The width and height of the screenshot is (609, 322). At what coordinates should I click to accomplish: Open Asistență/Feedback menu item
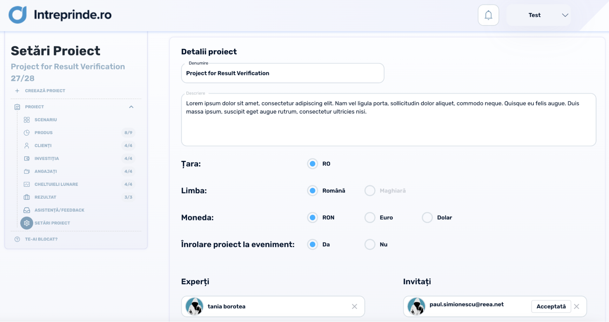coord(59,210)
